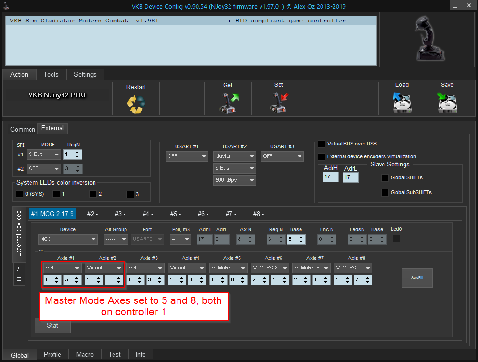The height and width of the screenshot is (362, 478).
Task: Toggle LED 0 (SYS) color inversion
Action: 20,194
